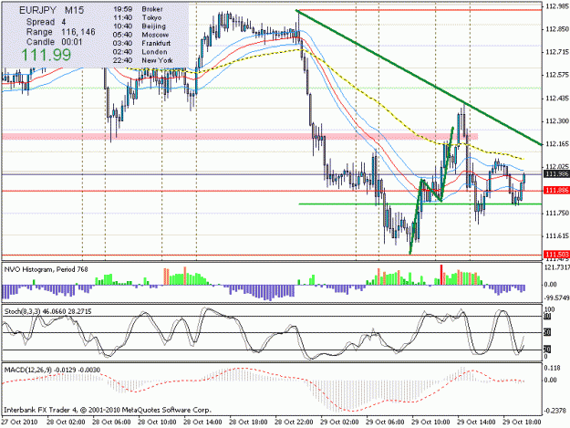Screen dimensions: 570x428
Task: Click the 112.985 price axis label
Action: [x=557, y=6]
